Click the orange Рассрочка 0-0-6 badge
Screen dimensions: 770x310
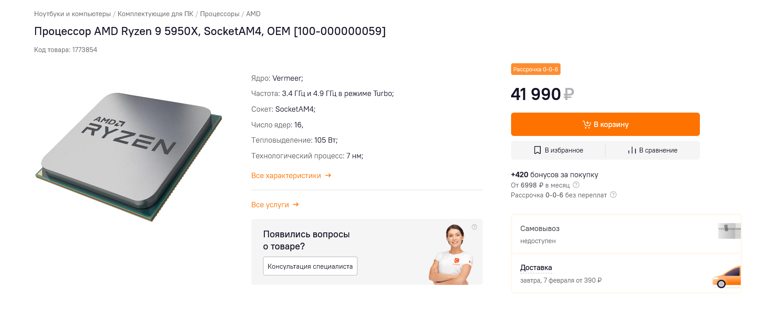tap(535, 70)
